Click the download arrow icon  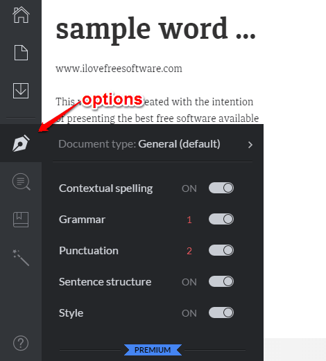tap(21, 91)
